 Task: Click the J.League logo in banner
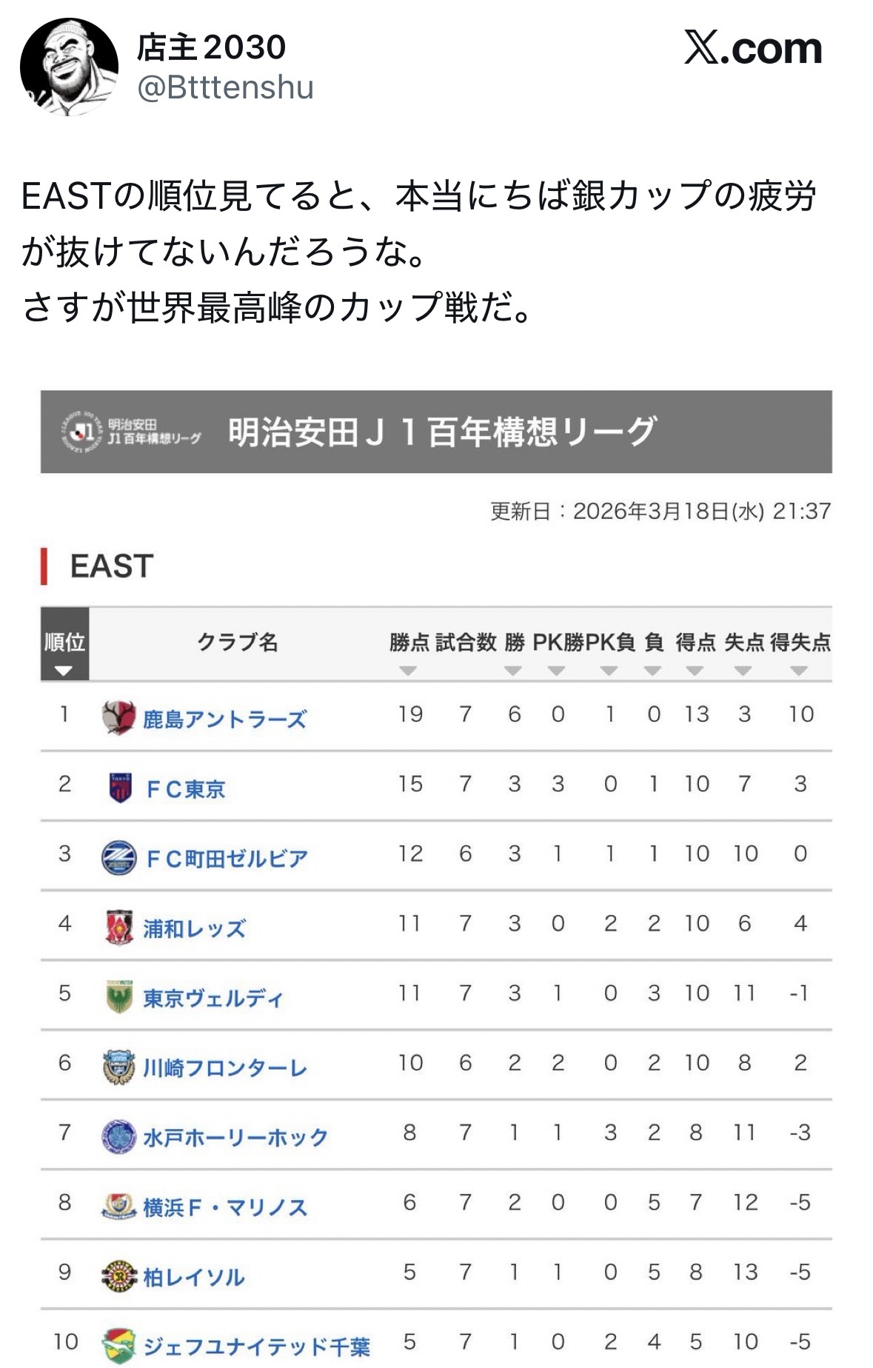pyautogui.click(x=80, y=431)
